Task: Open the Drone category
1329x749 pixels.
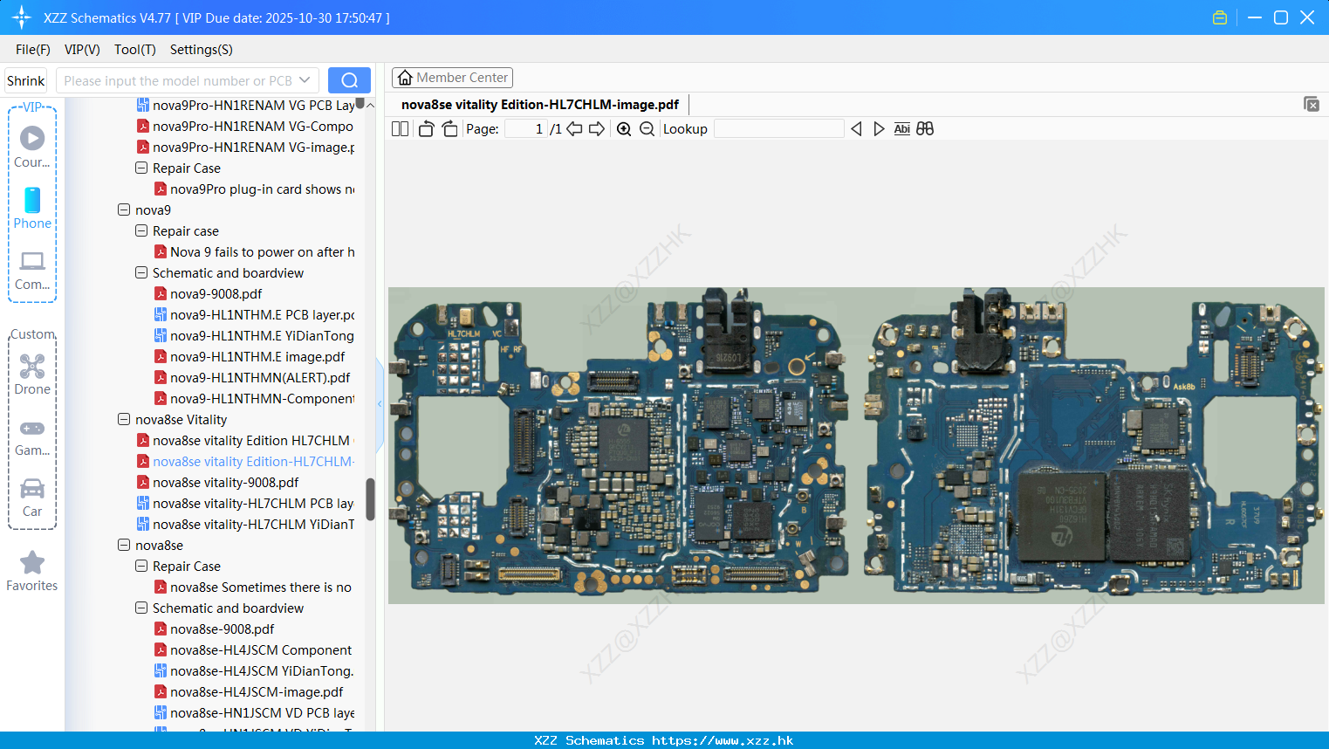Action: (32, 374)
